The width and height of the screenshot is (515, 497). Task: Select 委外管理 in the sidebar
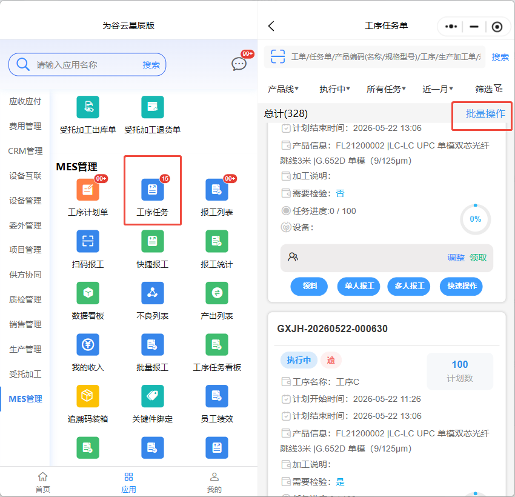pos(25,225)
